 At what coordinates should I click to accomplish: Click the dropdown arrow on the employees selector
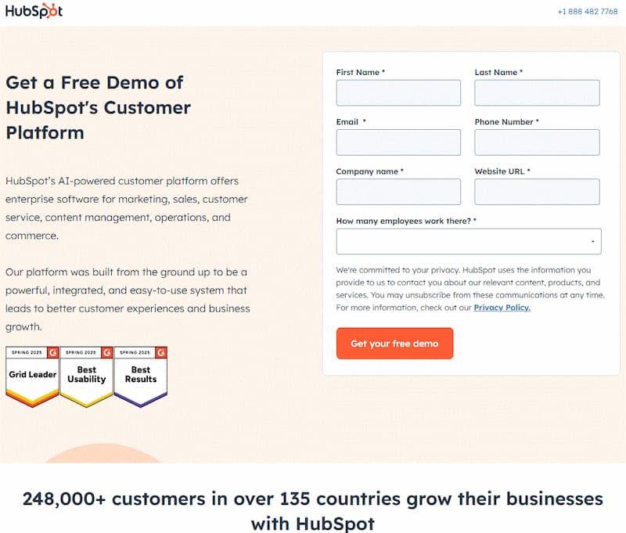coord(592,241)
